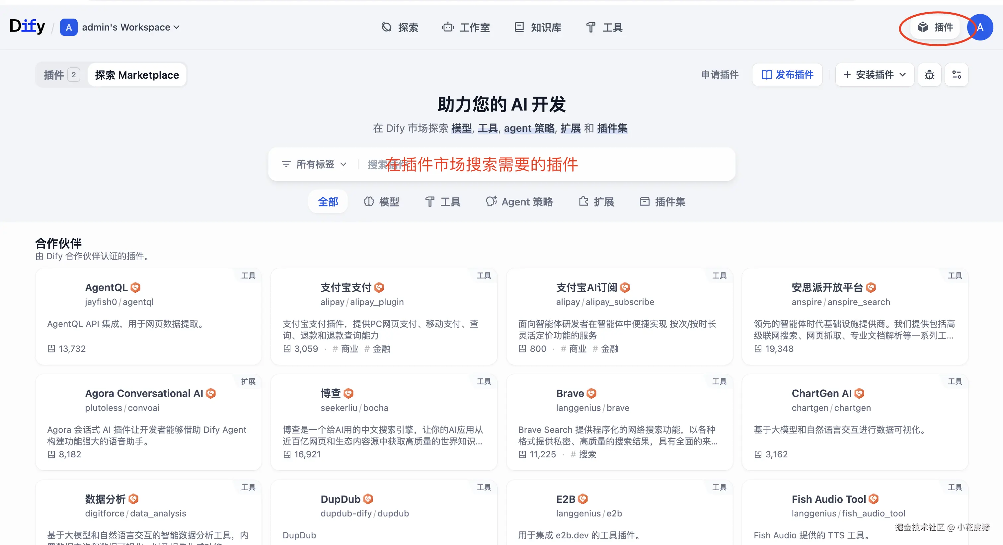
Task: Filter by 模型 category
Action: pyautogui.click(x=382, y=202)
